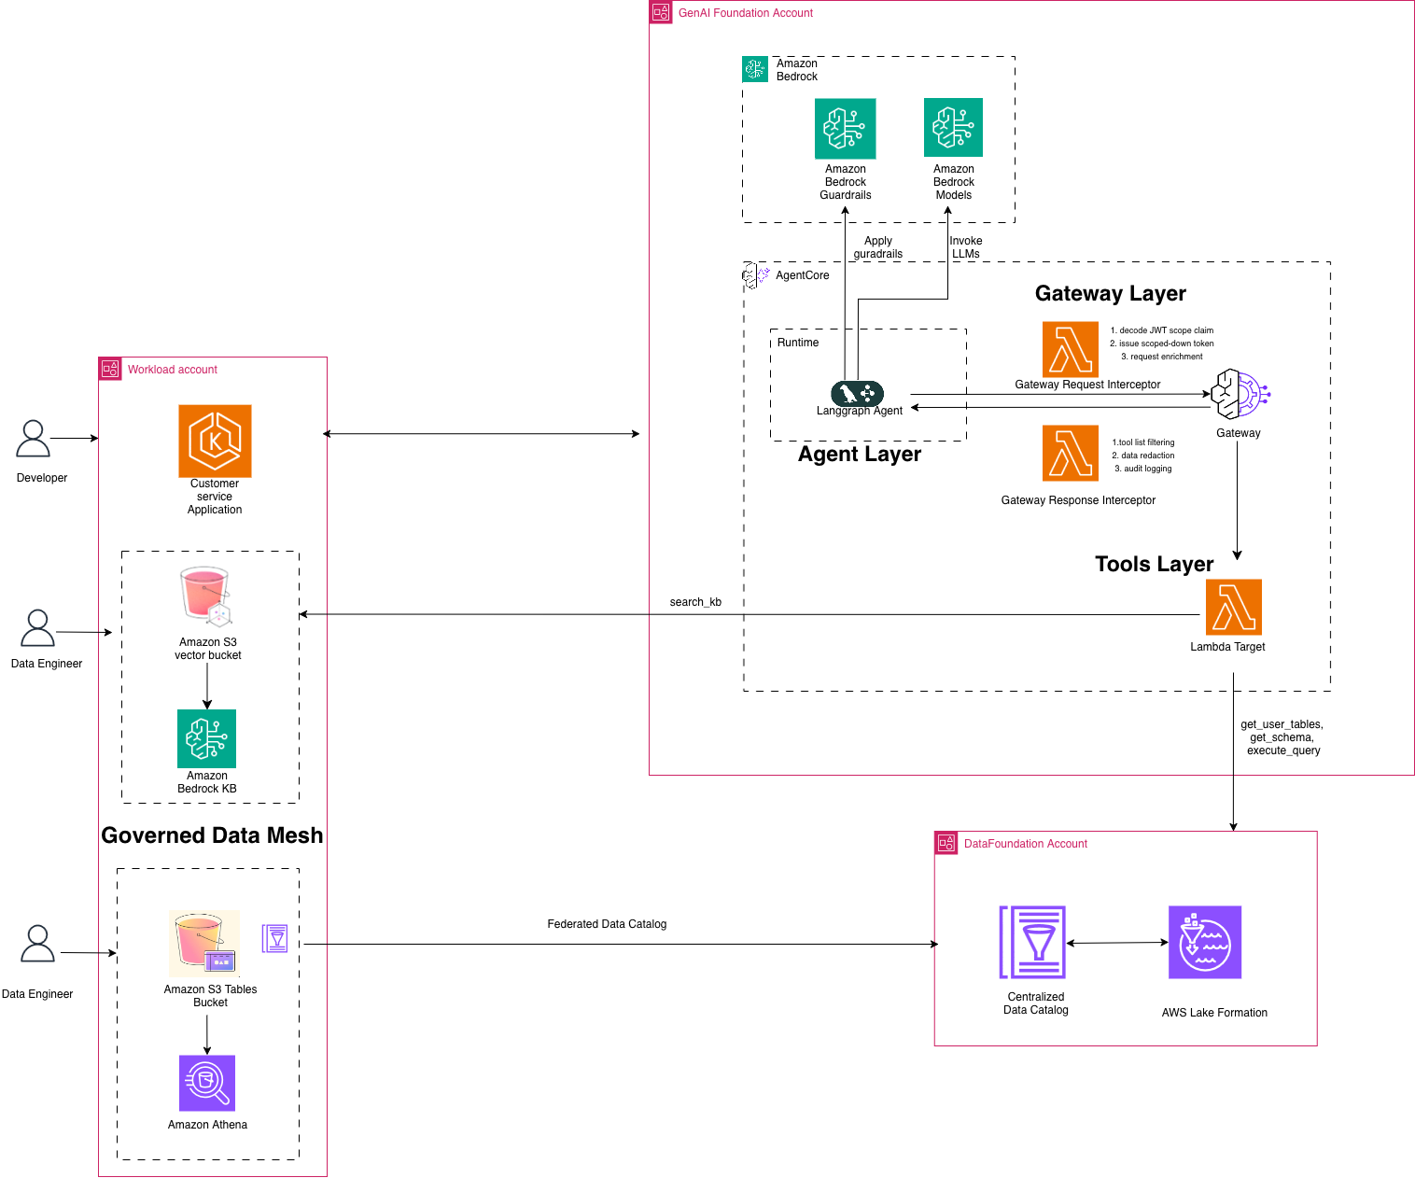Select the Langgraph Agent label

860,411
